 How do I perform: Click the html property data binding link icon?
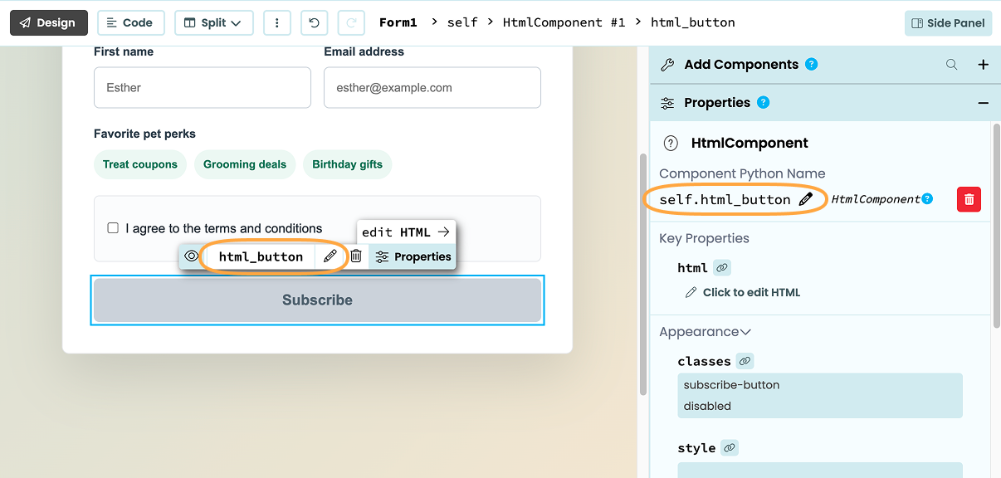[x=722, y=268]
